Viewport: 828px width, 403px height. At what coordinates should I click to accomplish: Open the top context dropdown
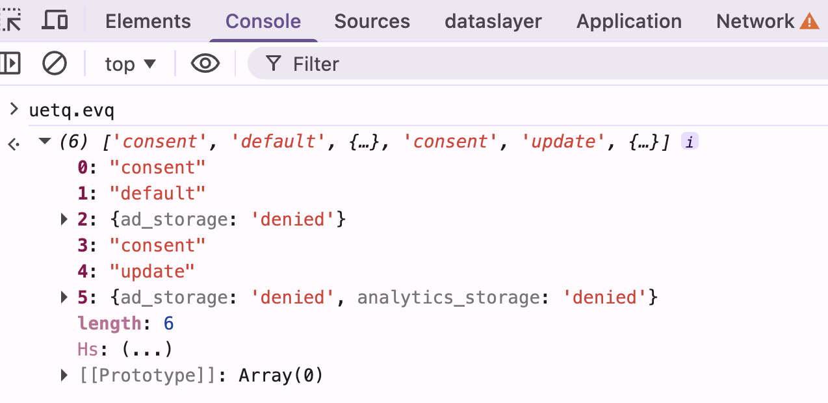pos(131,64)
